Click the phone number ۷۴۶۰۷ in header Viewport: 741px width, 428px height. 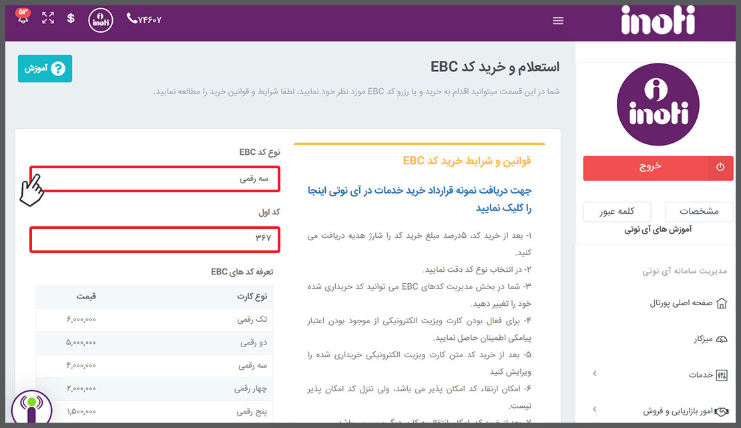144,19
